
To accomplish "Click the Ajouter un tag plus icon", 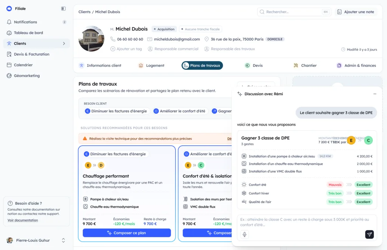I will point(113,49).
